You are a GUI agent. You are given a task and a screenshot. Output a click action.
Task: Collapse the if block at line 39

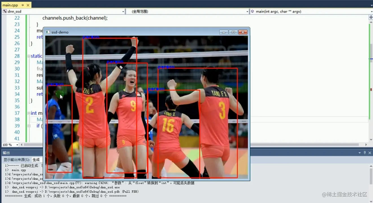tap(29, 126)
